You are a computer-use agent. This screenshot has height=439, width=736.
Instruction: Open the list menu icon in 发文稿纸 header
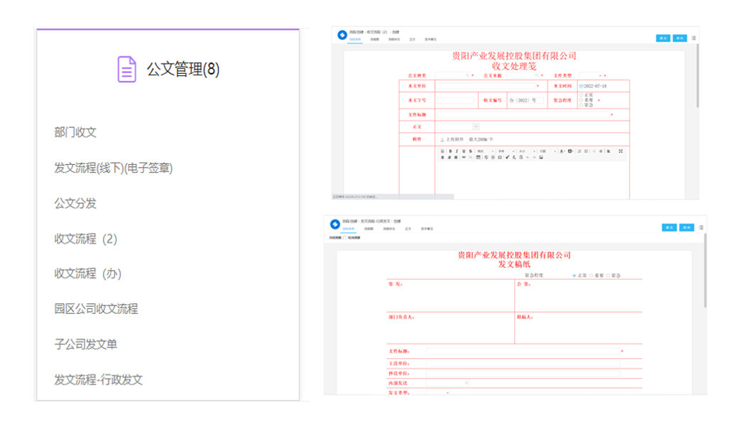pos(701,228)
